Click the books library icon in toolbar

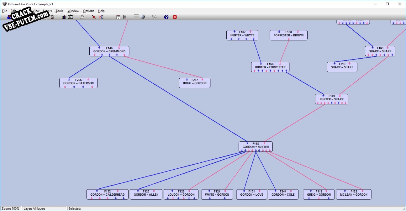(x=64, y=17)
